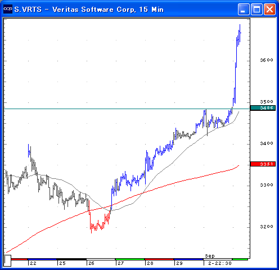Select the 29 date label on time axis
The image size is (279, 270).
[x=179, y=263]
